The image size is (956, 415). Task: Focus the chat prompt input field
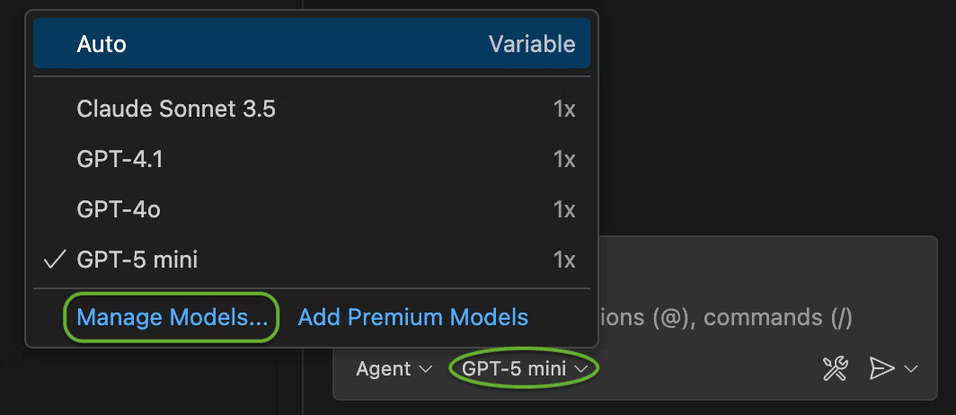(719, 316)
